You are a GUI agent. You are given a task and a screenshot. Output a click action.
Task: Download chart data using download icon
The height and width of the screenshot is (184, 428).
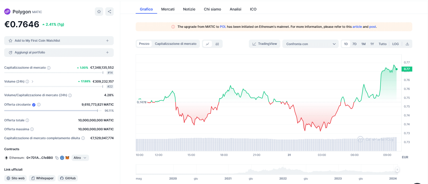407,44
